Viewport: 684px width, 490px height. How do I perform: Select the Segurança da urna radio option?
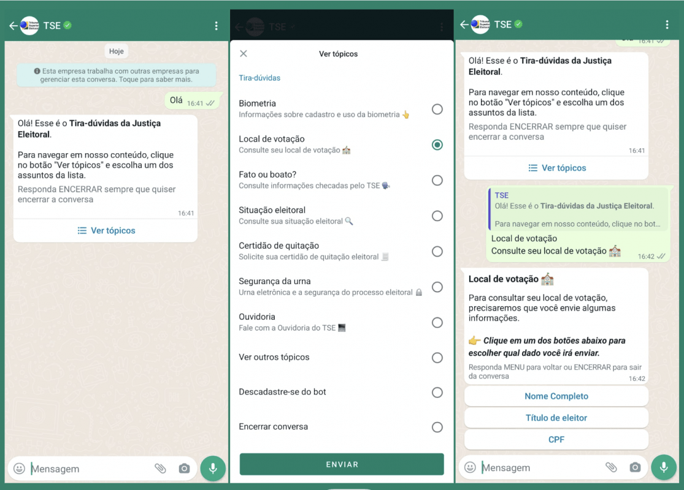click(x=437, y=287)
